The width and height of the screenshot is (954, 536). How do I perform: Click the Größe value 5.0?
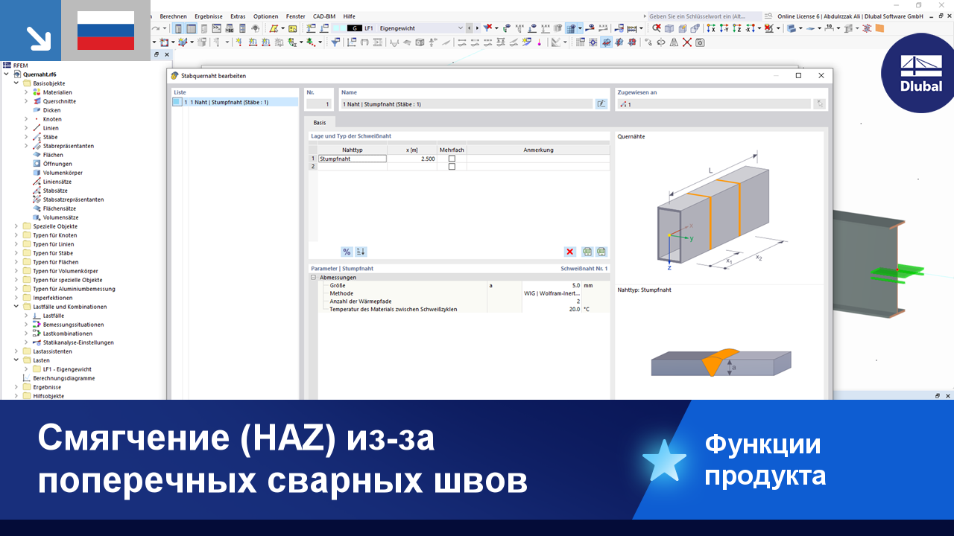coord(552,285)
